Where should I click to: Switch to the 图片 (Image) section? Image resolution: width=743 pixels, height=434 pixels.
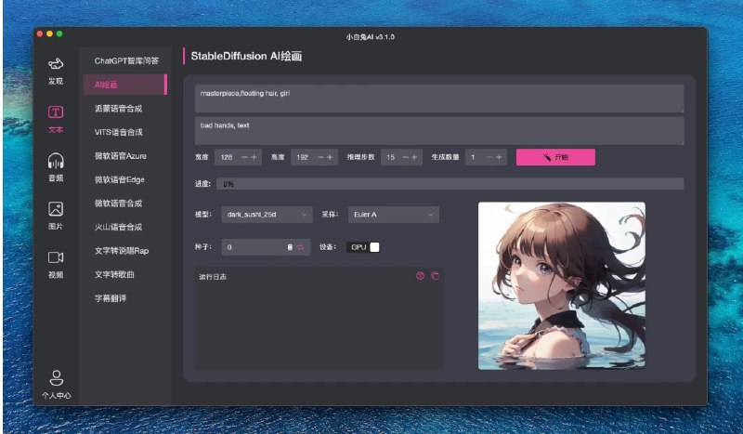(x=56, y=216)
